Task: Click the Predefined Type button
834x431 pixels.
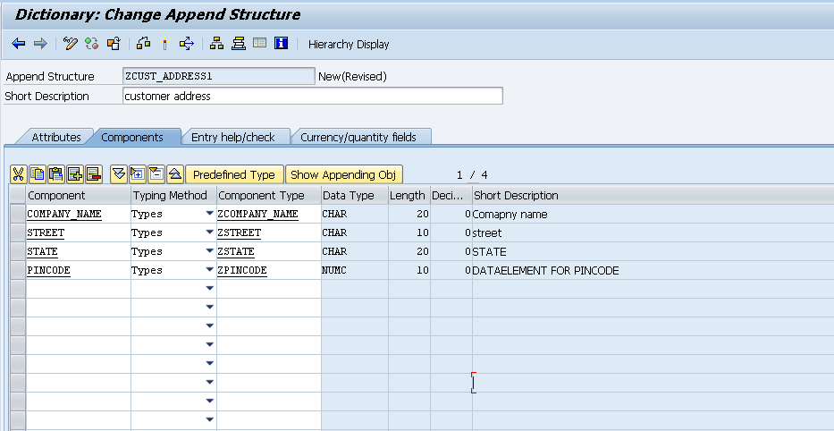Action: (x=234, y=174)
